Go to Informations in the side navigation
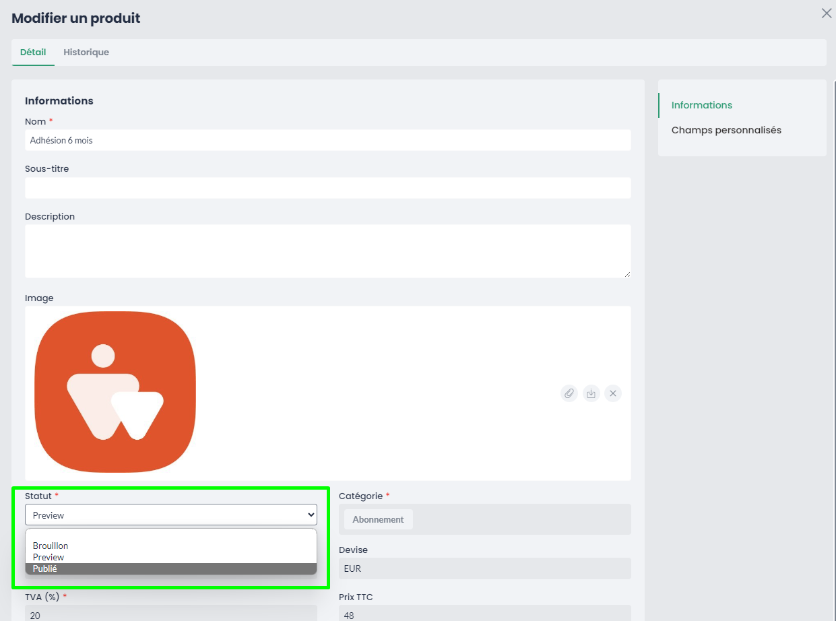Screen dimensions: 836x621 click(x=702, y=105)
